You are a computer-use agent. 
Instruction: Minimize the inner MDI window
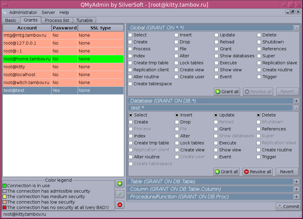pos(287,12)
